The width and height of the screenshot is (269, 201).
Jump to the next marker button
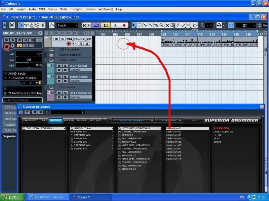tap(89, 25)
